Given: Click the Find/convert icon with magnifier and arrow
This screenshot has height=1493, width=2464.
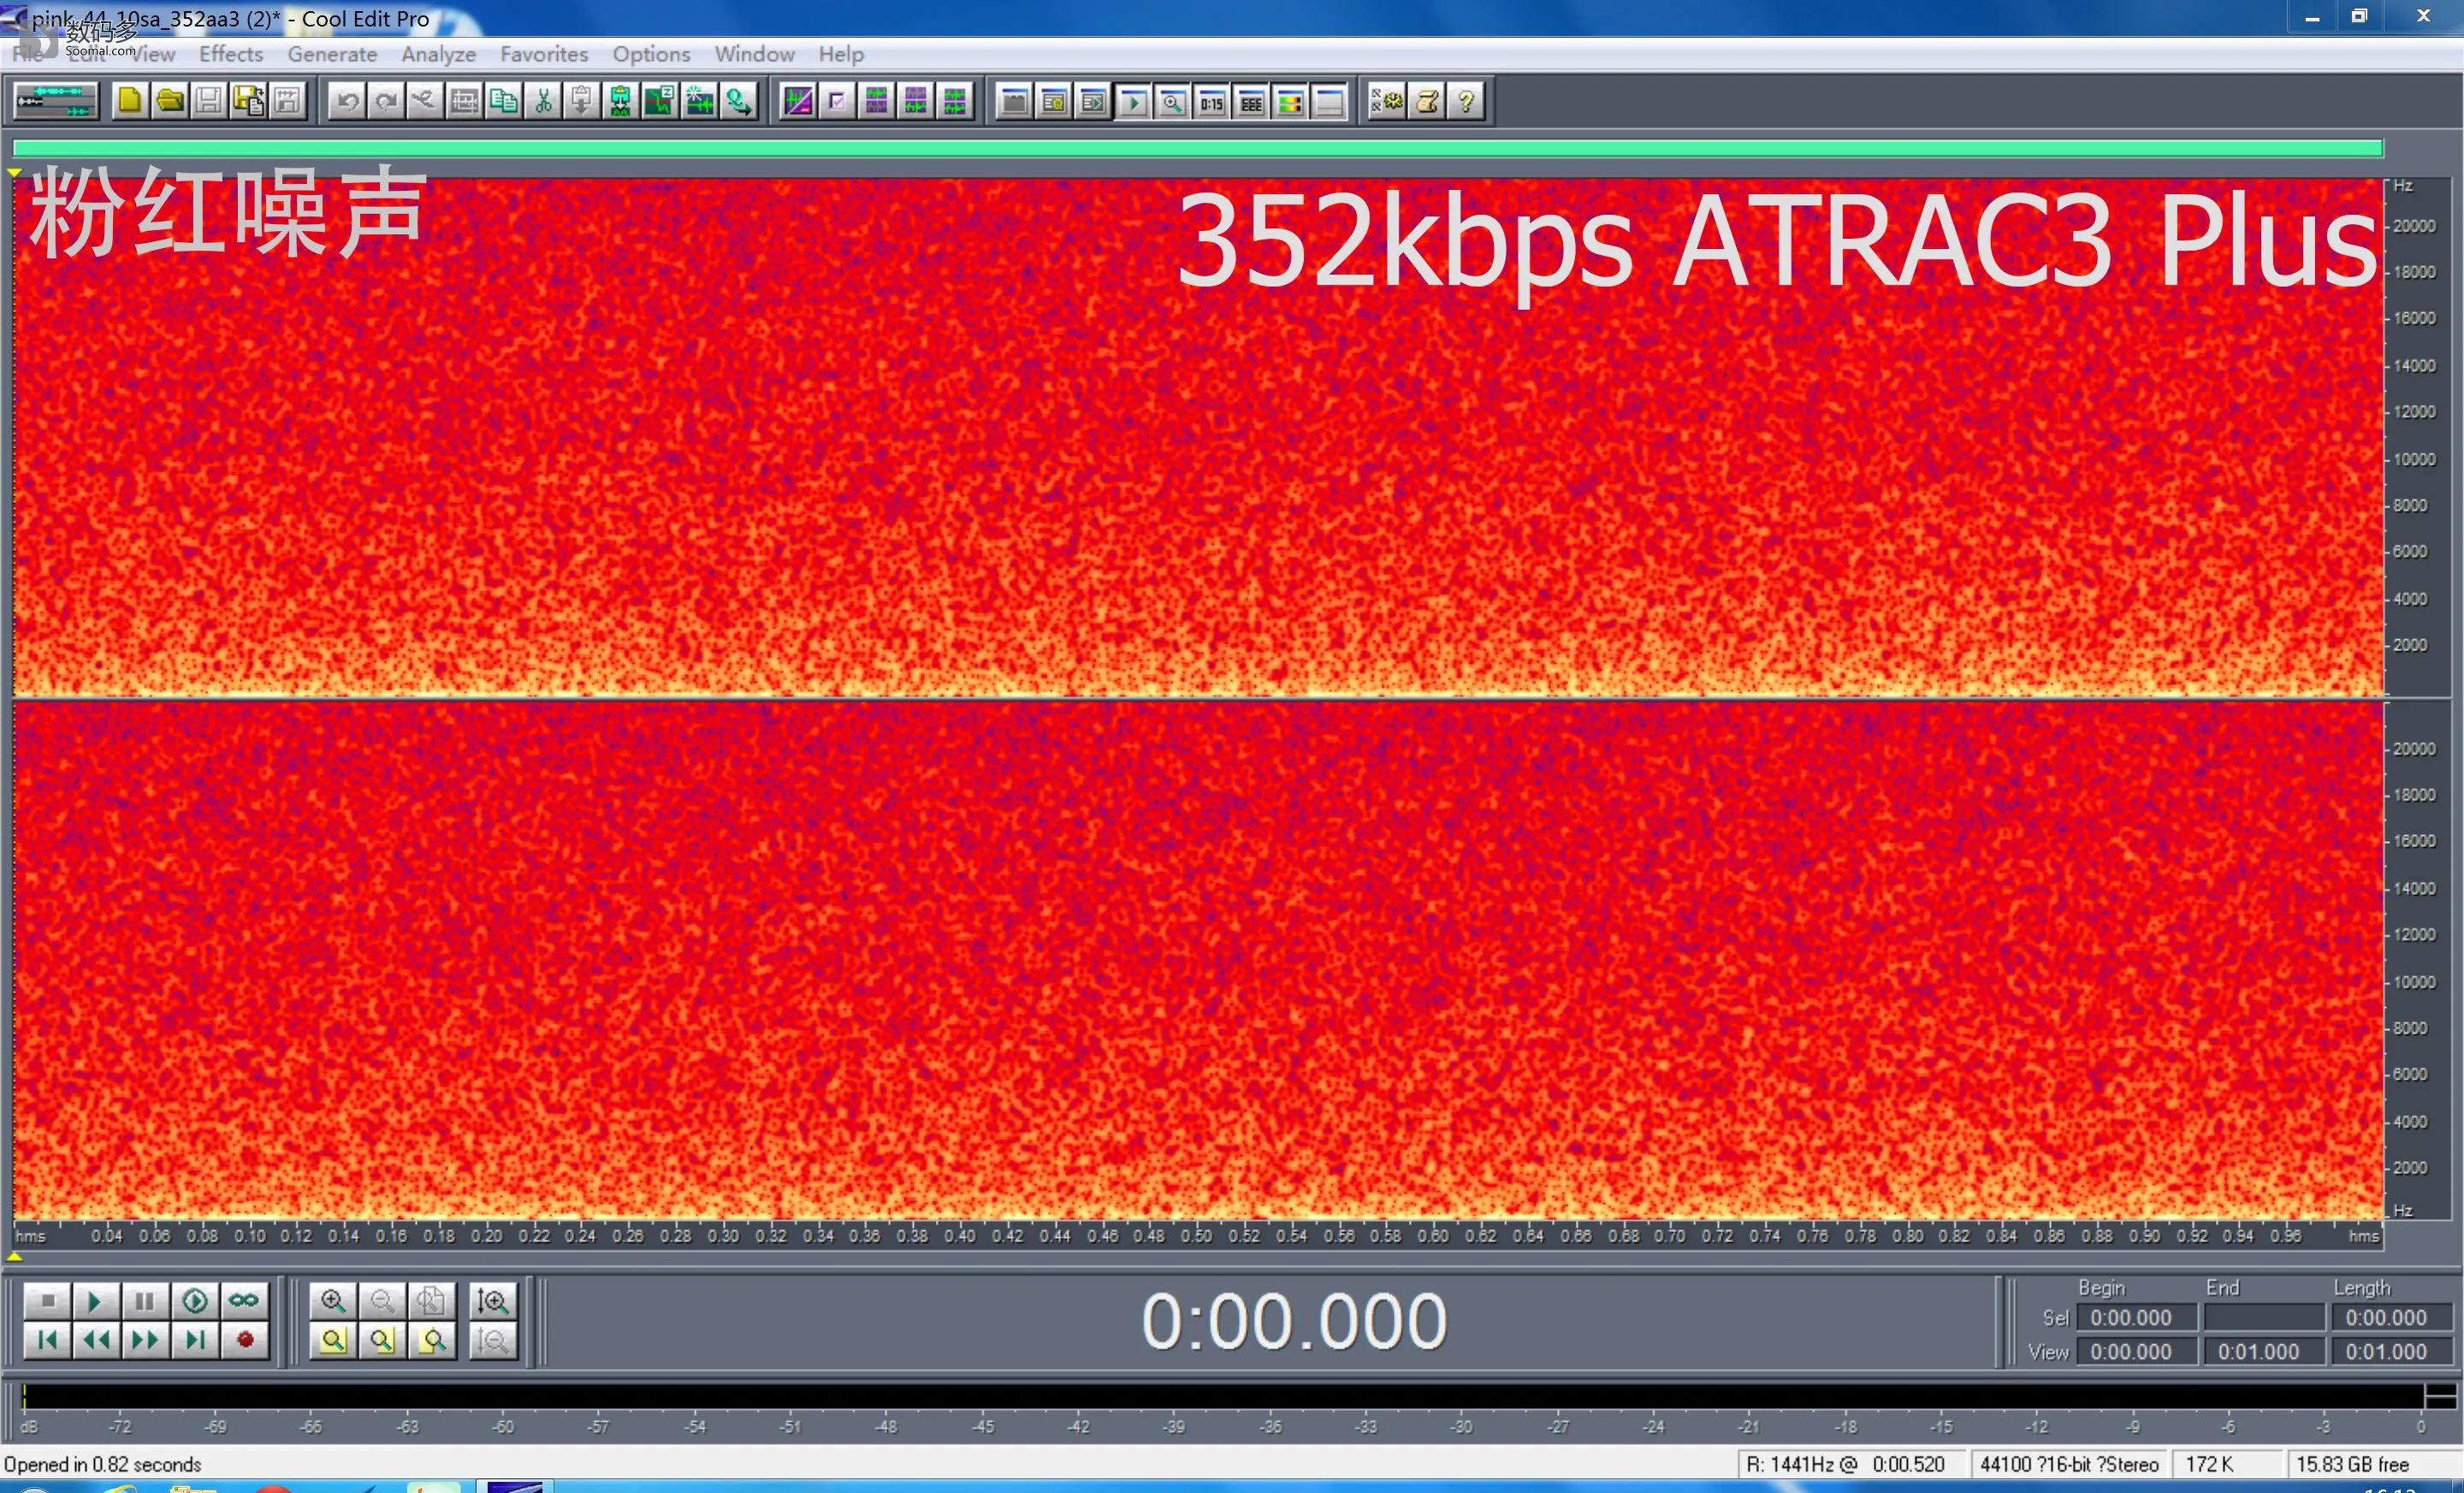Looking at the screenshot, I should point(739,101).
